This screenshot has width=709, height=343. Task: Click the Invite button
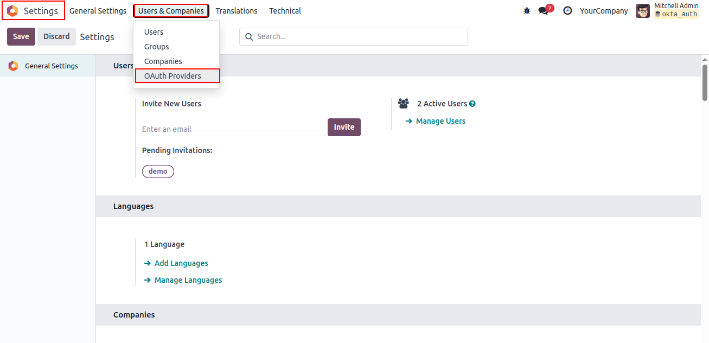(x=344, y=127)
